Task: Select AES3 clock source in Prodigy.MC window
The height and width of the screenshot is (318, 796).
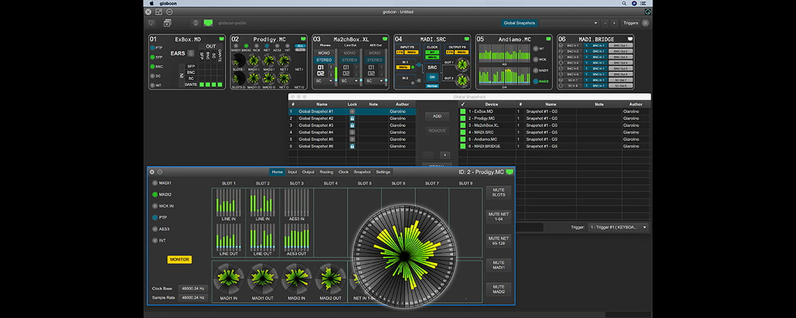Action: click(x=156, y=229)
